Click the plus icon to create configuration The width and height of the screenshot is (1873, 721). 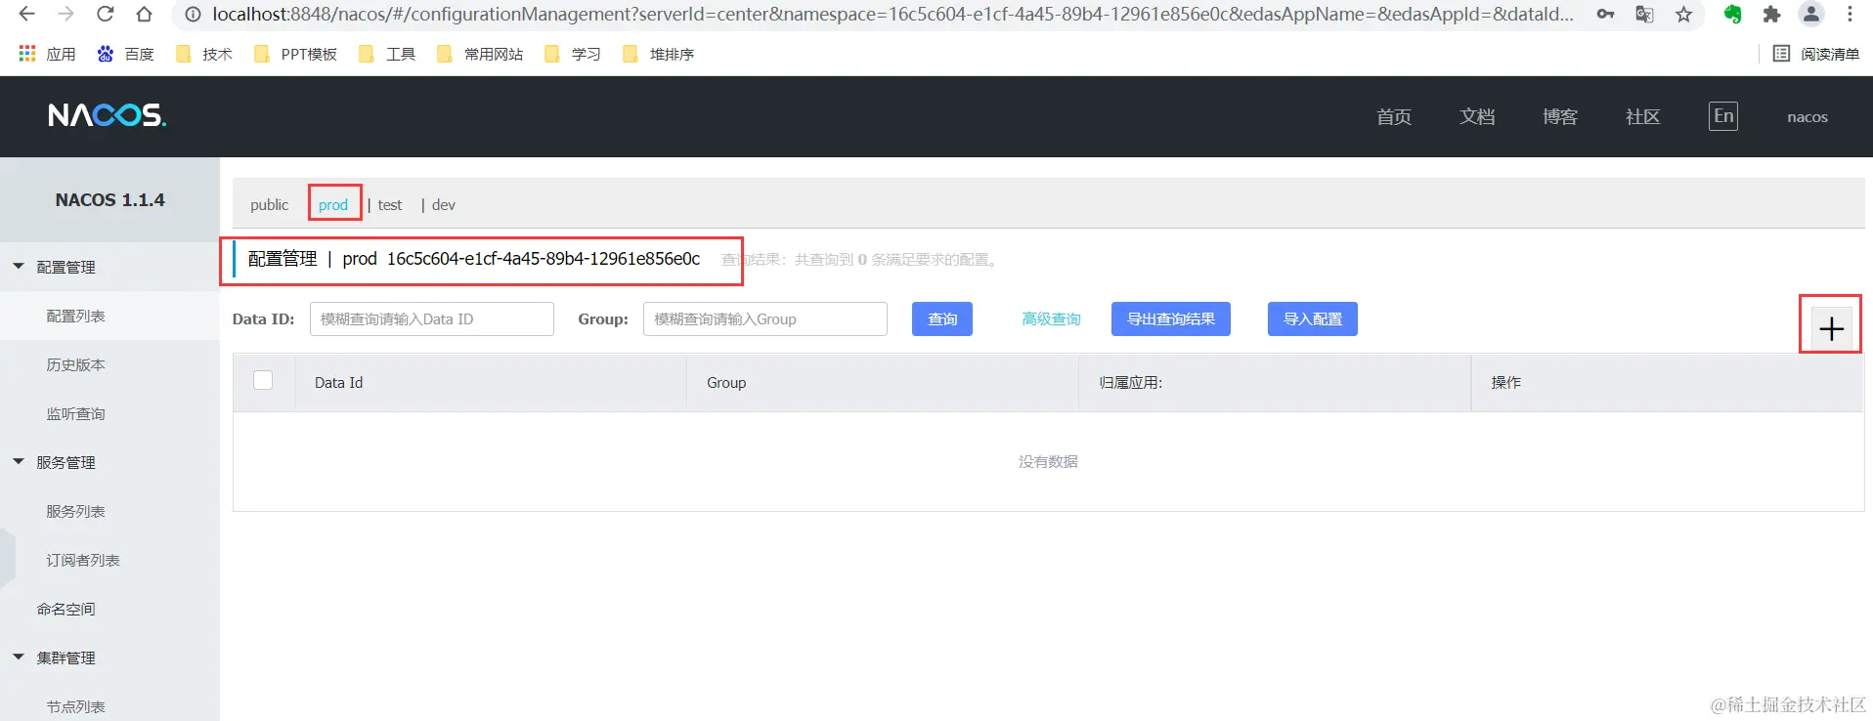pos(1831,328)
